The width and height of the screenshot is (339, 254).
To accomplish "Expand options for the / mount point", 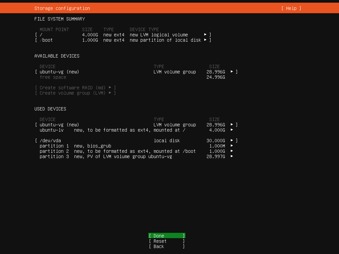I will click(206, 34).
